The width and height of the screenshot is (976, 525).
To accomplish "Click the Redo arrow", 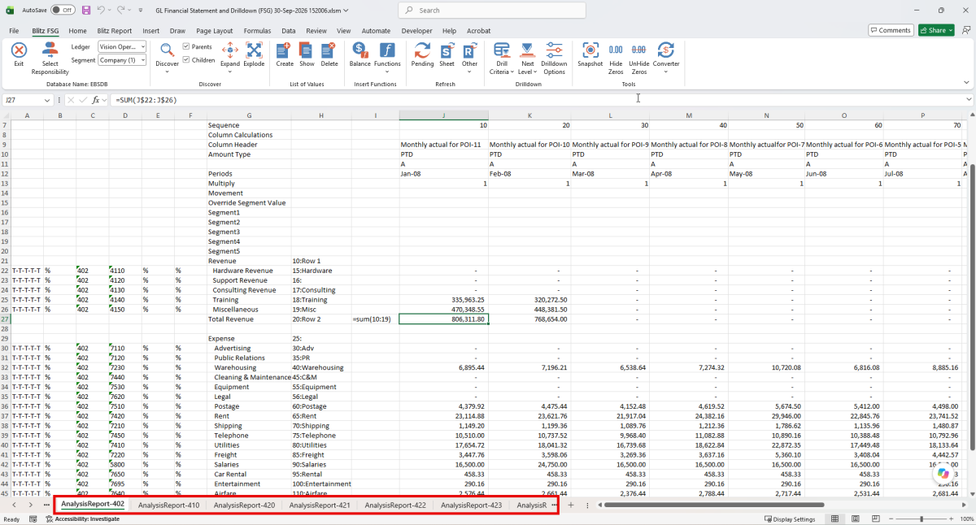I will 121,11.
